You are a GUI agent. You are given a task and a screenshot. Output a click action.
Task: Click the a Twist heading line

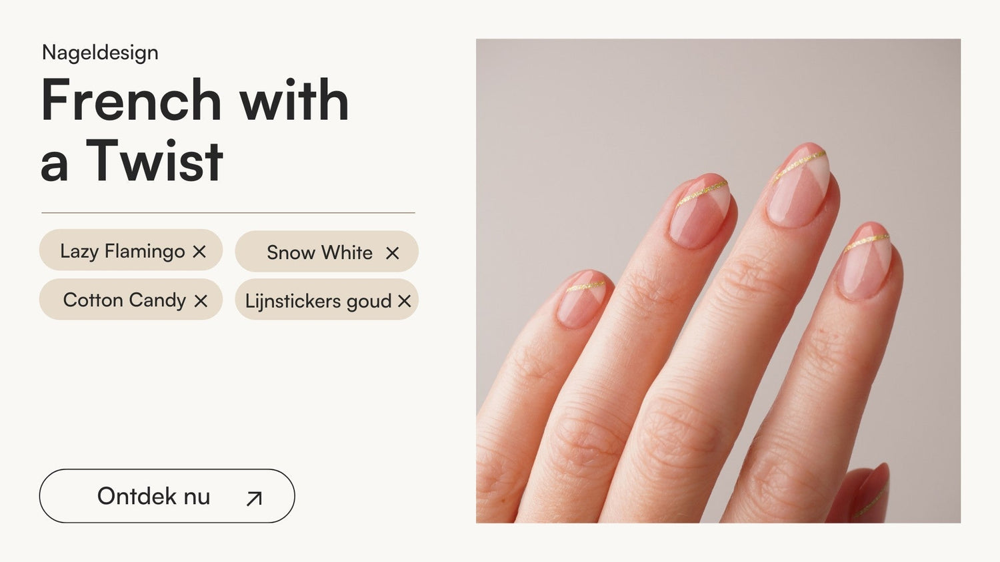pyautogui.click(x=131, y=161)
